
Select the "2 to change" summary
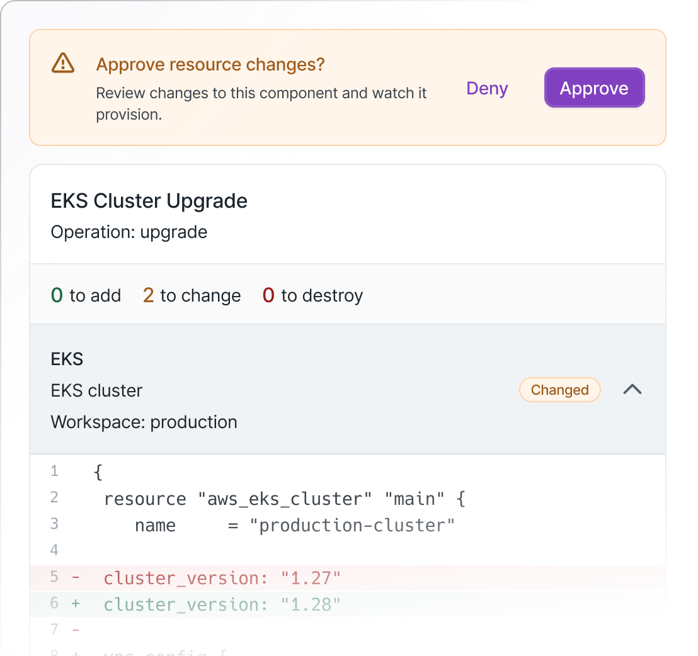pos(192,295)
